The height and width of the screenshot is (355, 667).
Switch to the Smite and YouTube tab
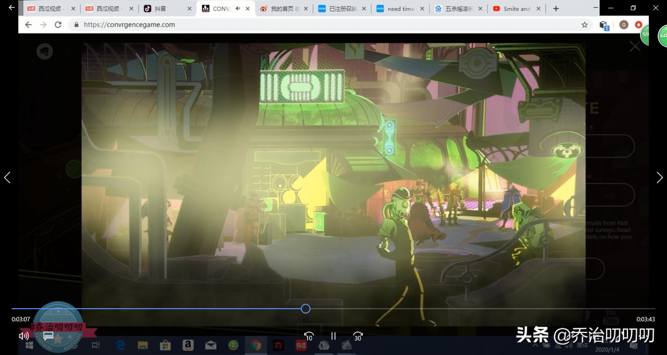point(517,9)
